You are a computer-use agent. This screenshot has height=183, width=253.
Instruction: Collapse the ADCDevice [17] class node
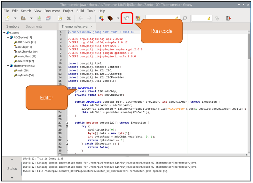click(x=8, y=38)
